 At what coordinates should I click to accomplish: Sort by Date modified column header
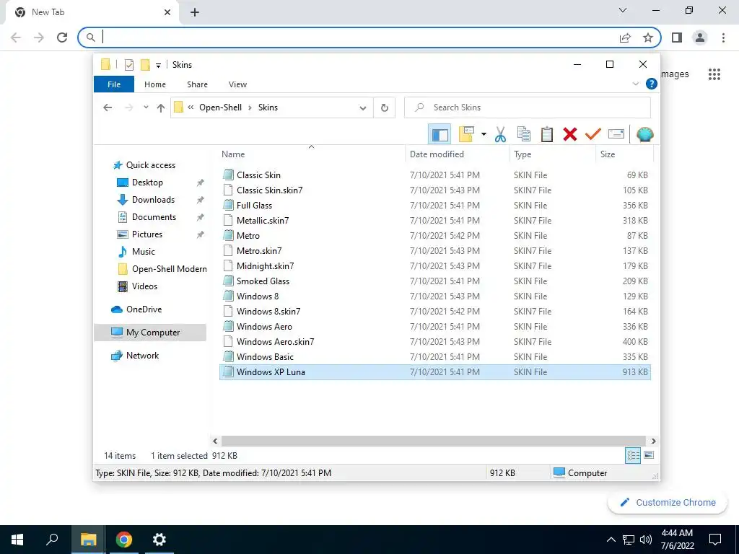(457, 154)
